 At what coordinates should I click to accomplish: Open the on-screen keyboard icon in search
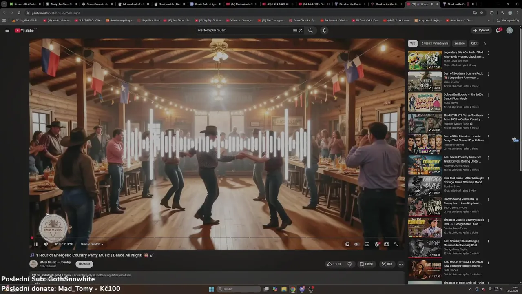pyautogui.click(x=295, y=30)
